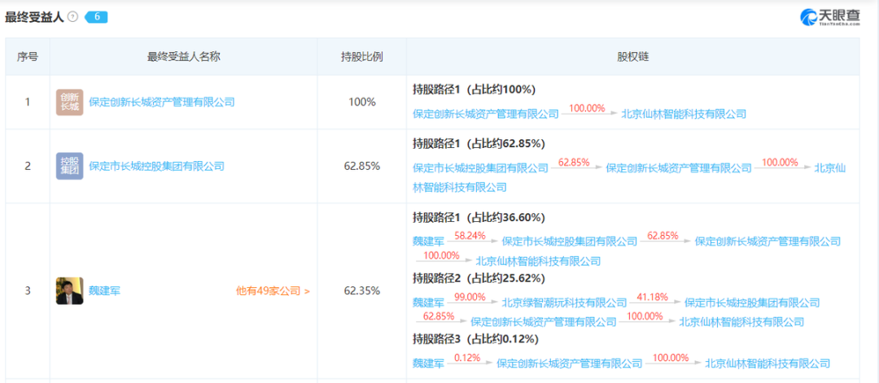This screenshot has width=879, height=383.
Task: Click 魏建军 at the start of 持股路径3 (0.12%)
Action: (428, 363)
